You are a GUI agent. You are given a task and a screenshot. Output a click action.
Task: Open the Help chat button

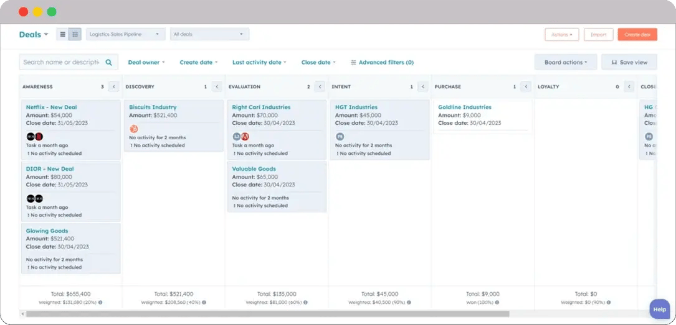click(660, 309)
